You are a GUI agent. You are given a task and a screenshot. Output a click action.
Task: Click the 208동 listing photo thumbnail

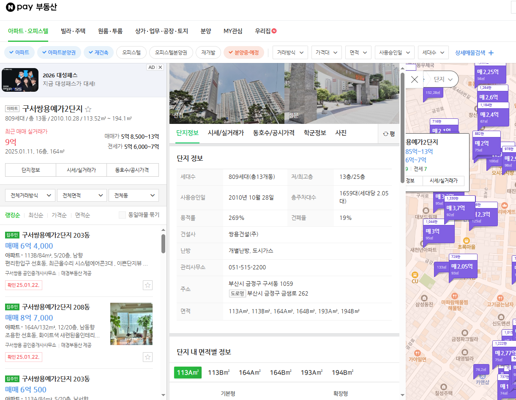tap(131, 324)
